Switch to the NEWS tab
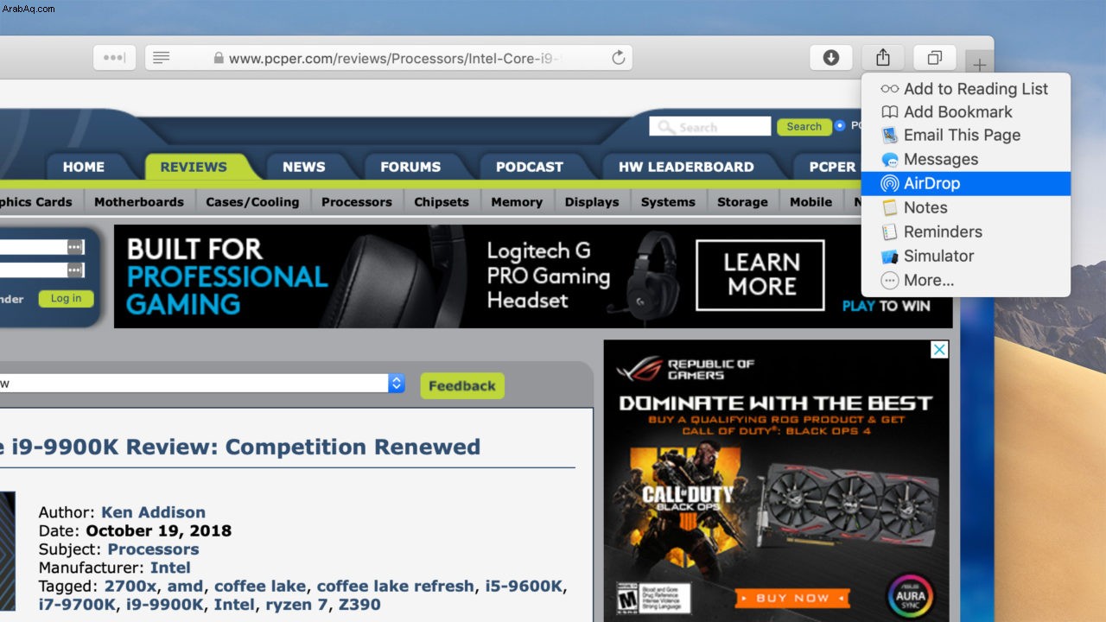Viewport: 1106px width, 622px height. 304,167
